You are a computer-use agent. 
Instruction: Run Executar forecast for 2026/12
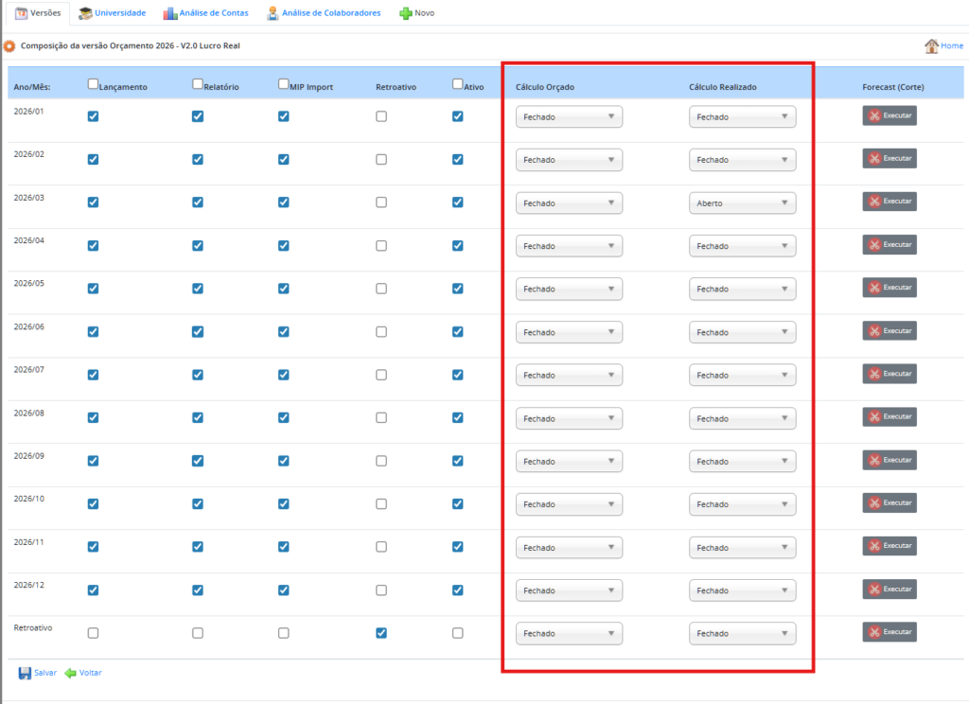click(890, 589)
